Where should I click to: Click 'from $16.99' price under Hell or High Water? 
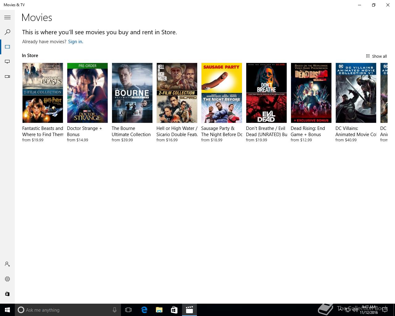(167, 140)
